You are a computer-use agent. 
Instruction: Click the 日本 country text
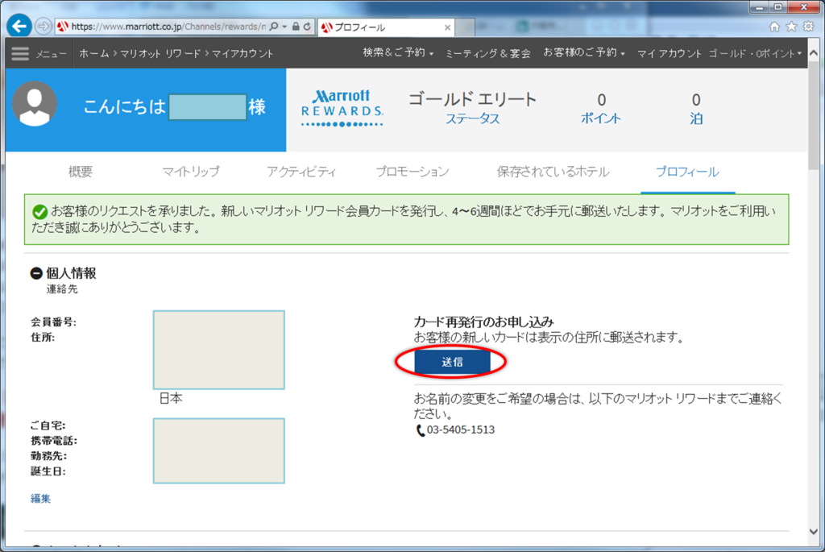[171, 399]
